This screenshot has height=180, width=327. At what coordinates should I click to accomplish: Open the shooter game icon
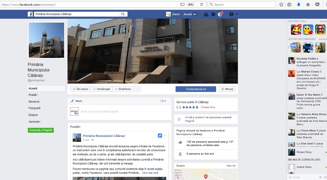pos(320,48)
